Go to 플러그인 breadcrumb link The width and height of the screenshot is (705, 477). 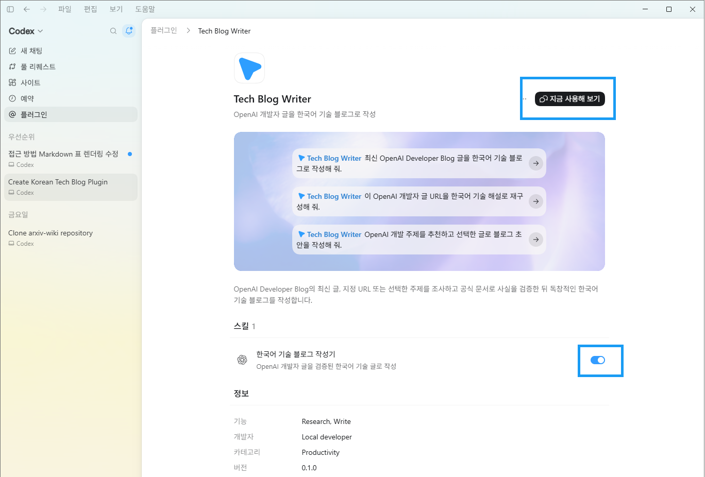[x=164, y=31]
